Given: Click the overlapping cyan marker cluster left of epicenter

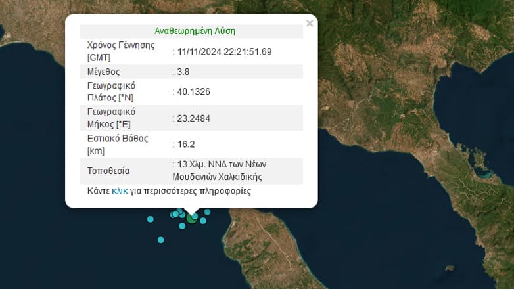Looking at the screenshot, I should coord(177,213).
